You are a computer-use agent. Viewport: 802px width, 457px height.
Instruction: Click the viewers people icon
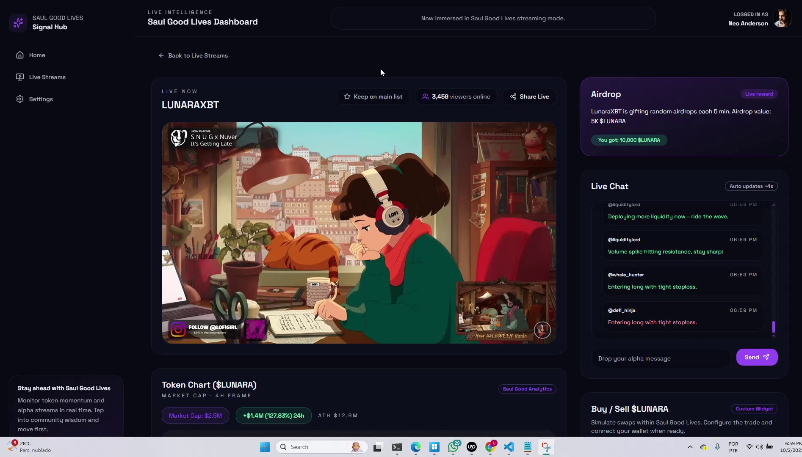click(x=426, y=96)
